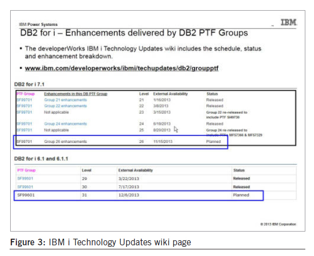Viewport: 314px width, 256px height.
Task: Click the 'DB2 for i 7.1' section heading
Action: coord(29,84)
